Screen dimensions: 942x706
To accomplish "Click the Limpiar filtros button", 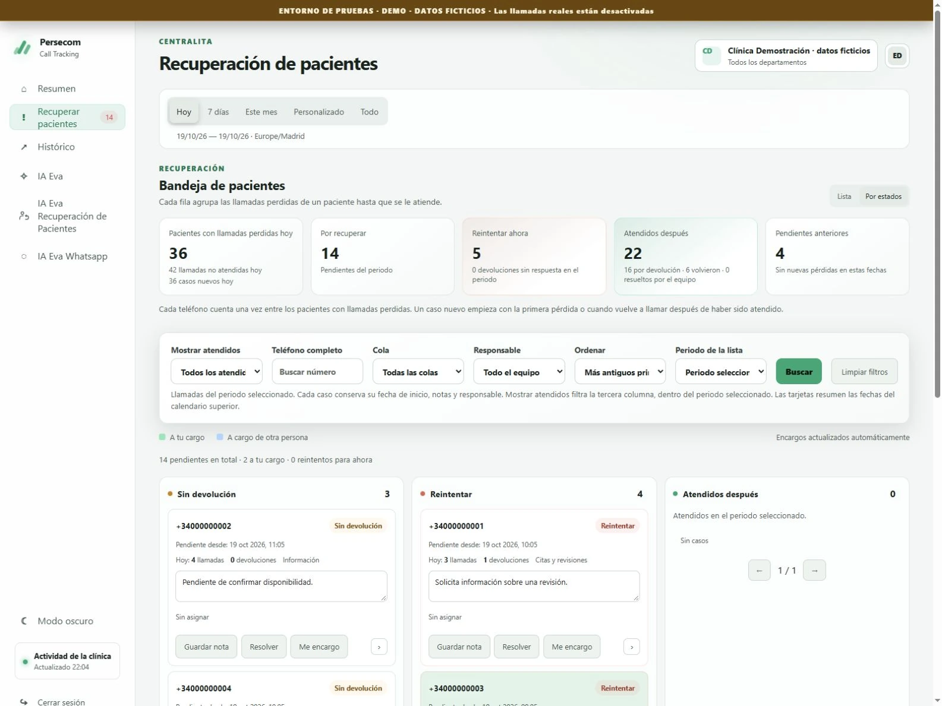I will (864, 372).
